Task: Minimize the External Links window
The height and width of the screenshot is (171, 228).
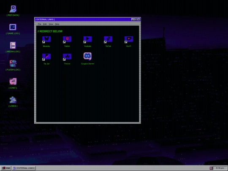Action: [x=133, y=19]
